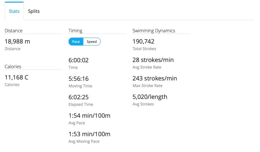Image resolution: width=260 pixels, height=152 pixels.
Task: Select the 1:53 min/100m moving pace
Action: point(89,134)
